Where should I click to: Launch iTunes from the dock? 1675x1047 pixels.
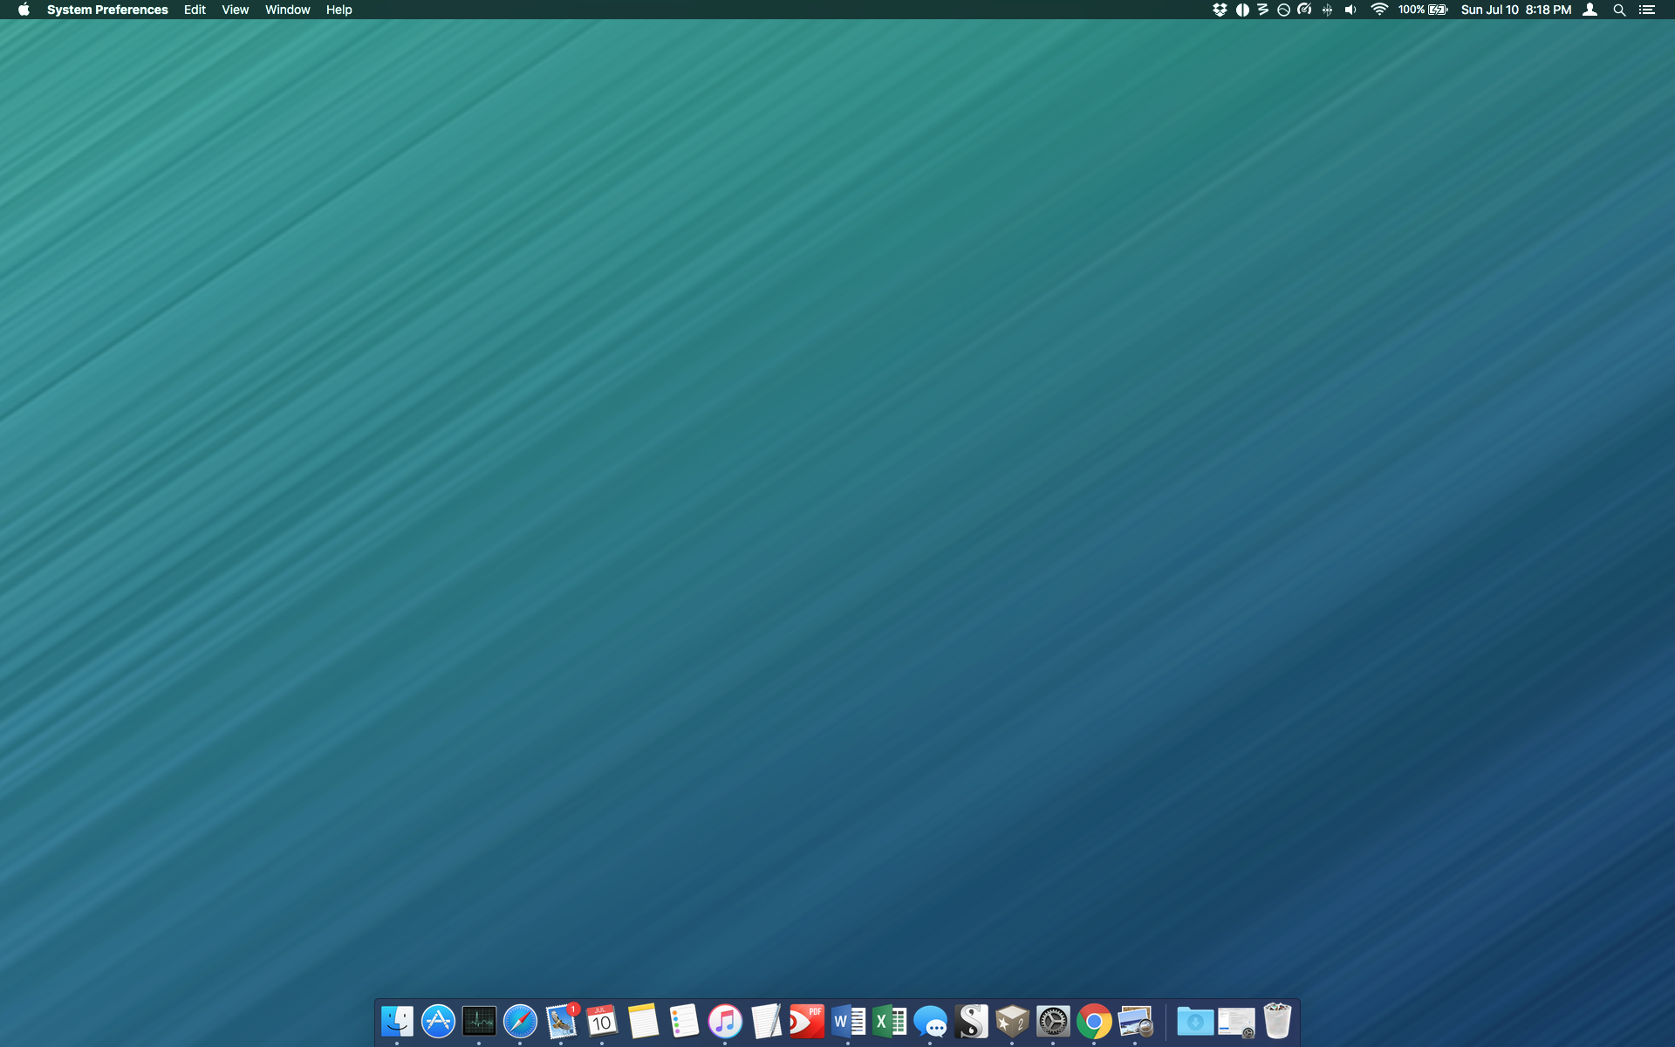point(725,1021)
